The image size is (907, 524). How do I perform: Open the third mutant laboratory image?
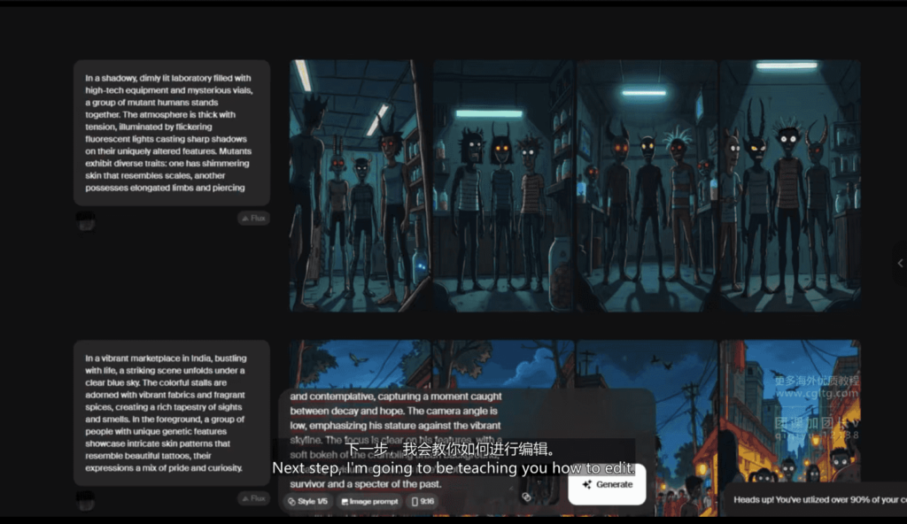tap(647, 186)
